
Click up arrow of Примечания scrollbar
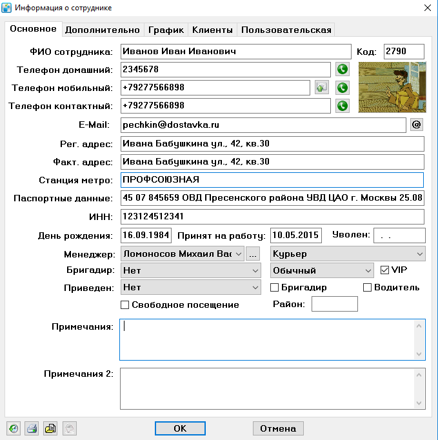[x=419, y=326]
